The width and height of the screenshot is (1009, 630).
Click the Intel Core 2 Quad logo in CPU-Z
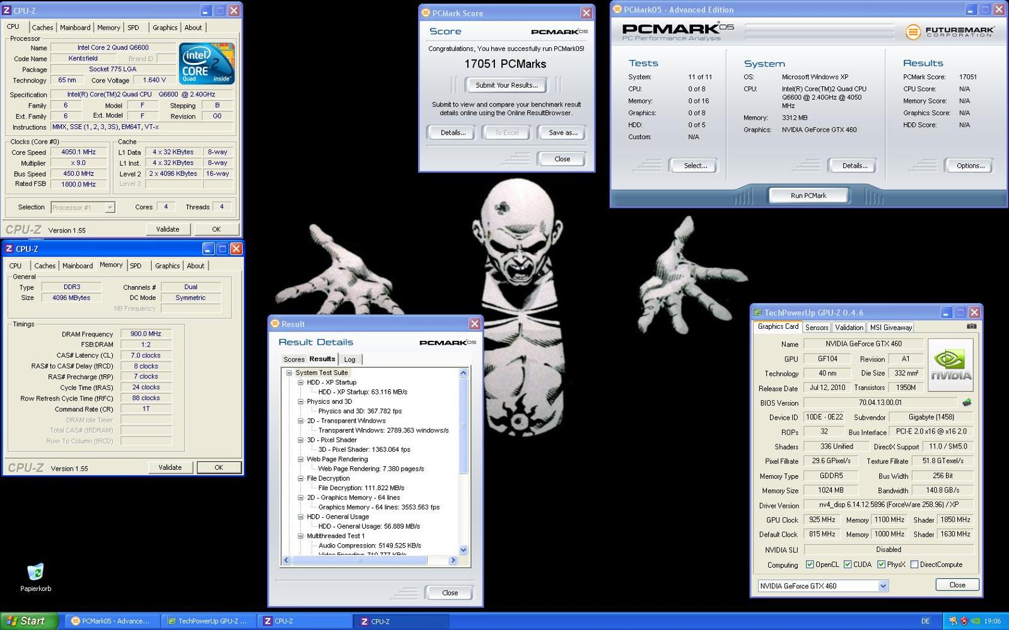(207, 63)
